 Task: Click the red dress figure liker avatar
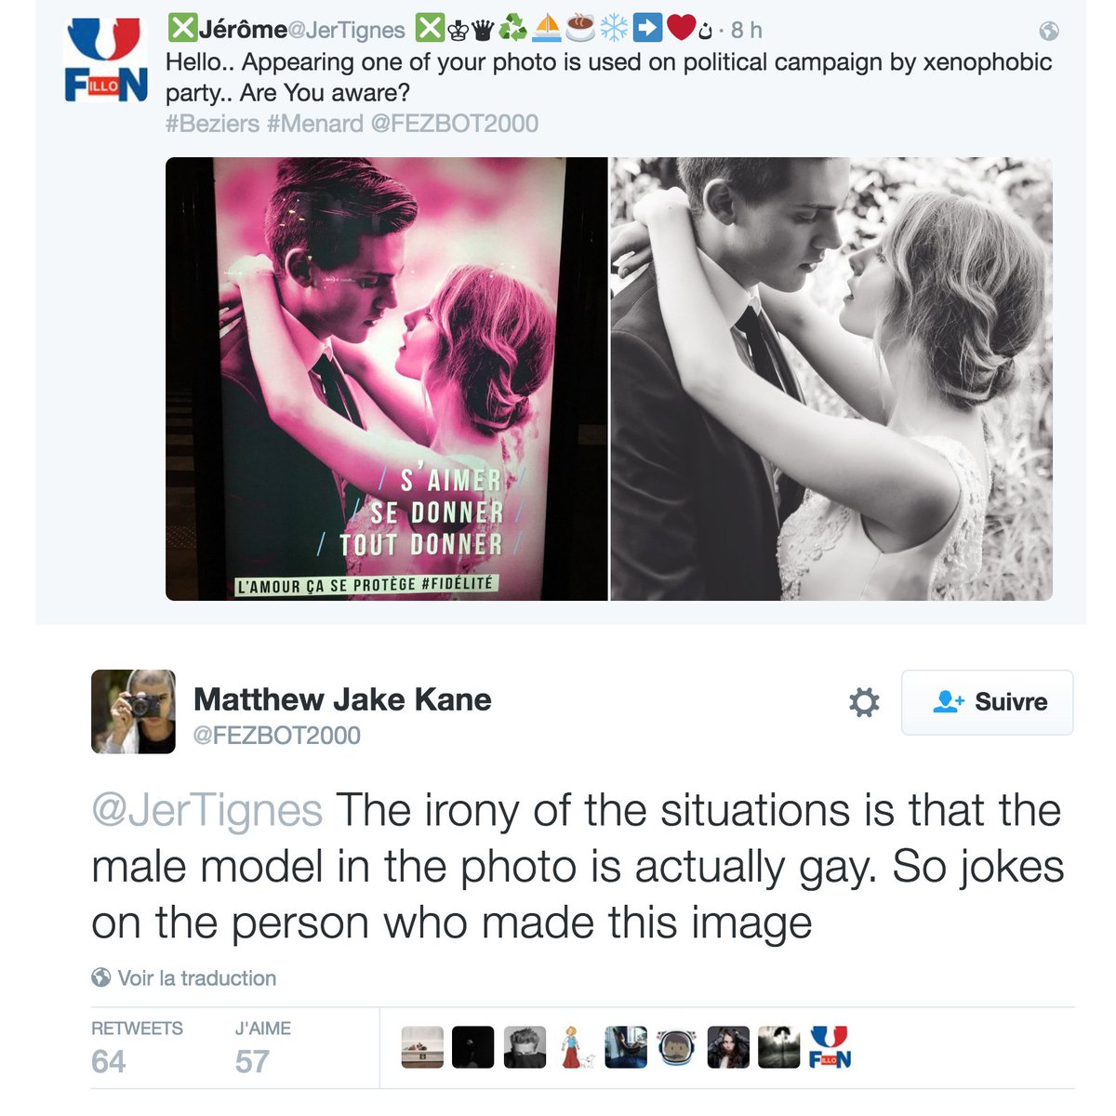tap(575, 1047)
